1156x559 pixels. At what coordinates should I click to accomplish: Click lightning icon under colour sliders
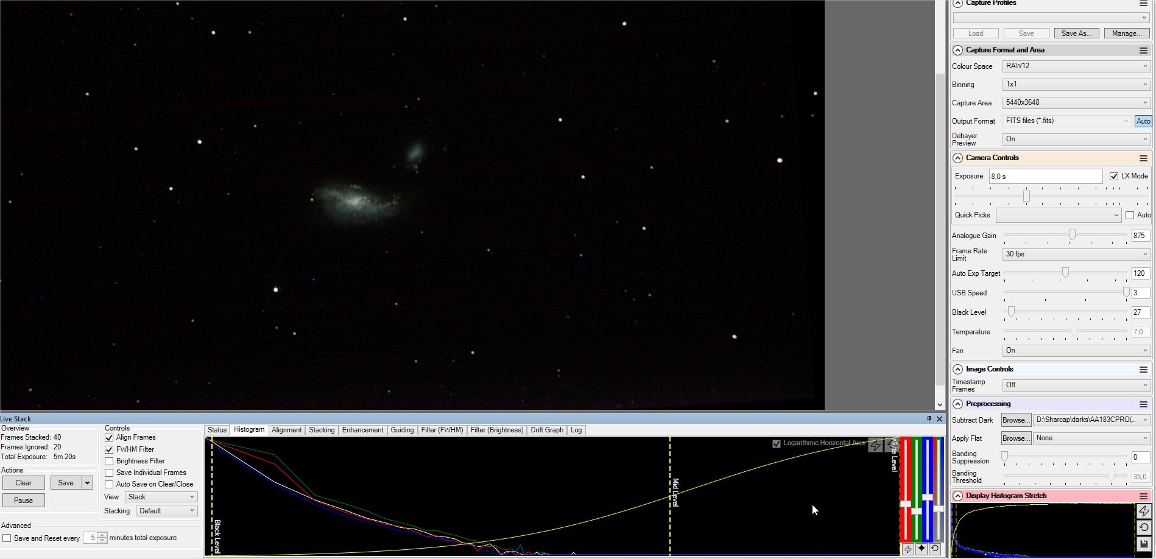point(908,549)
